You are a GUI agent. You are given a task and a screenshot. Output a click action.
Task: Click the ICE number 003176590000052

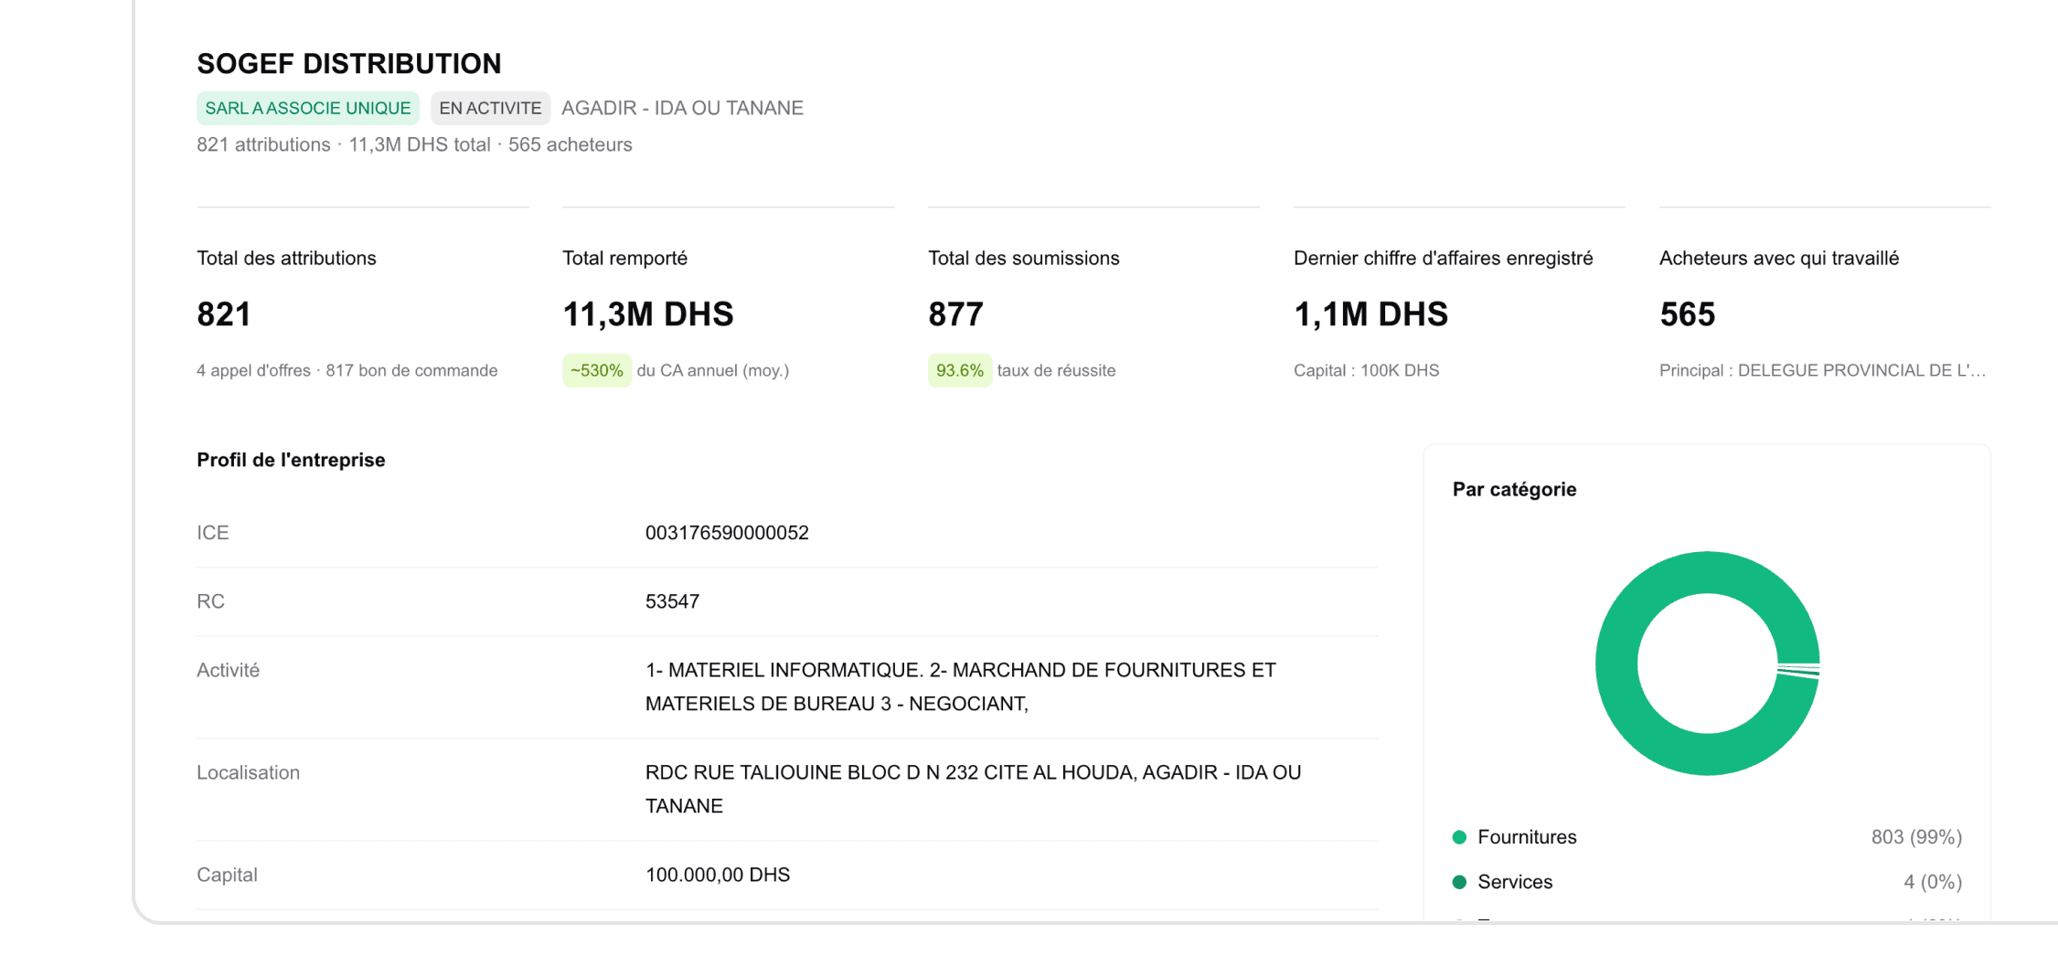pyautogui.click(x=726, y=532)
